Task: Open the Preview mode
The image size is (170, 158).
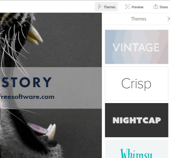Action: coord(134,7)
